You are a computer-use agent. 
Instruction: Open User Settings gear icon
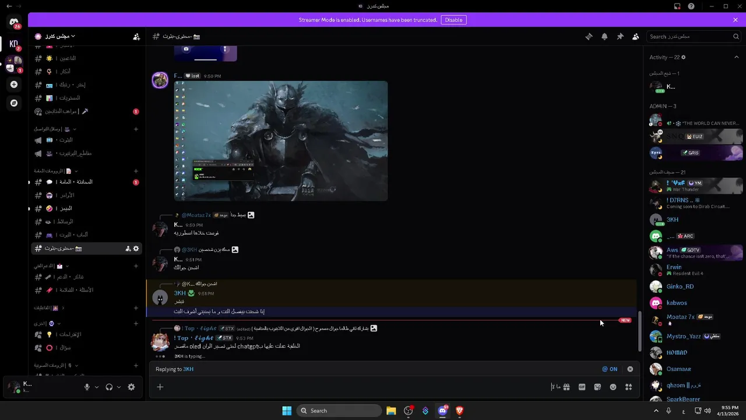131,387
